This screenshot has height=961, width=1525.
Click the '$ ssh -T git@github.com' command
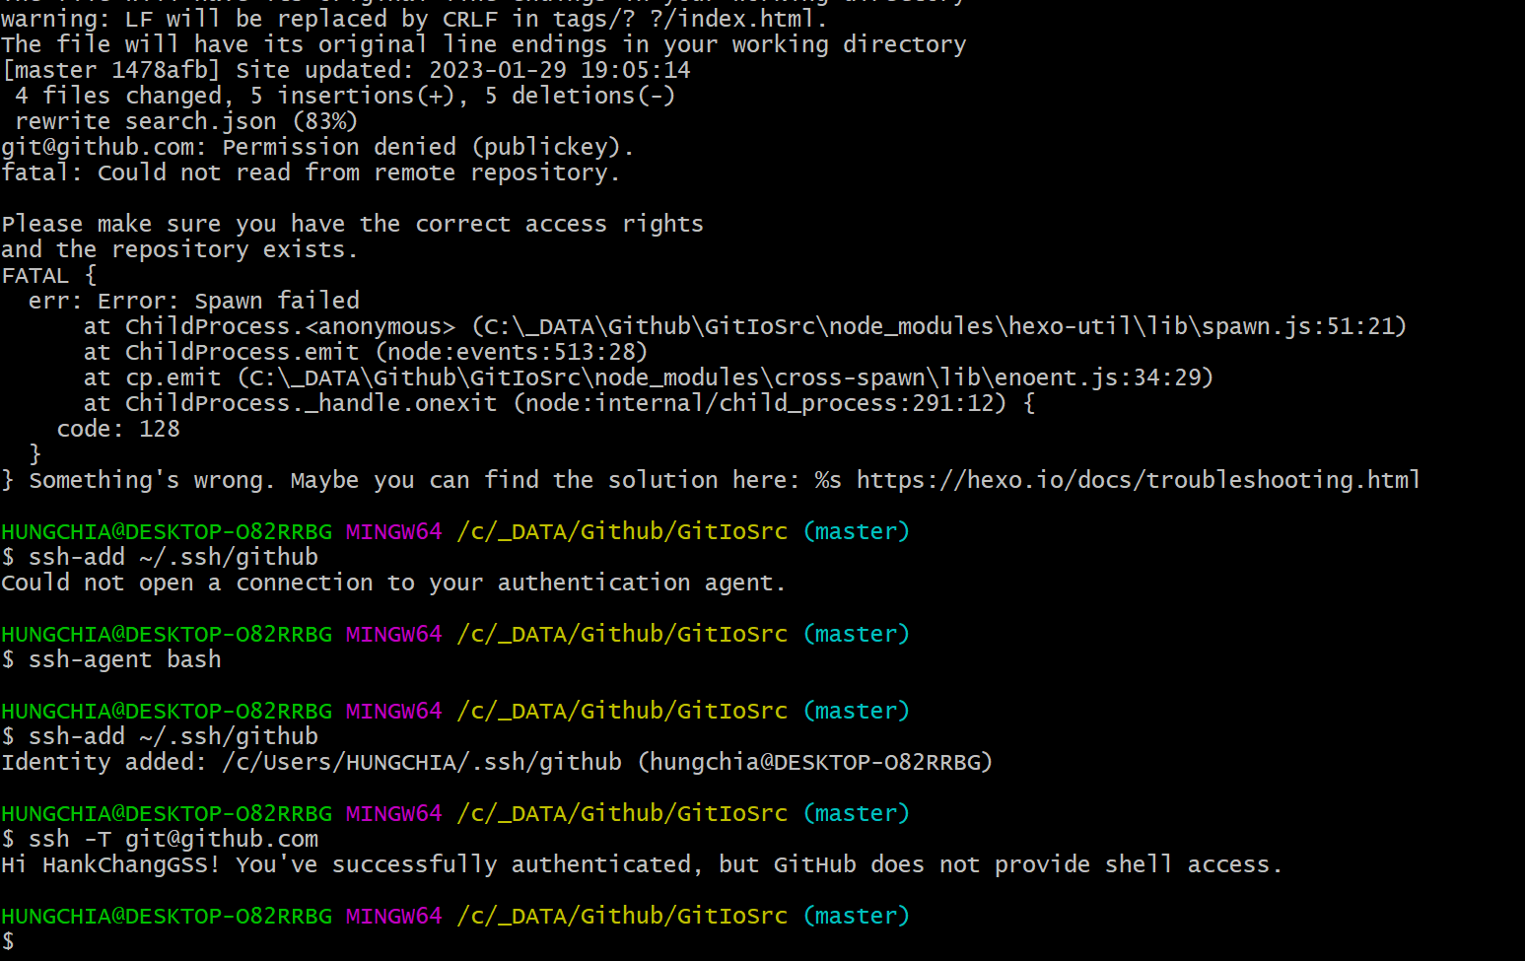[160, 839]
